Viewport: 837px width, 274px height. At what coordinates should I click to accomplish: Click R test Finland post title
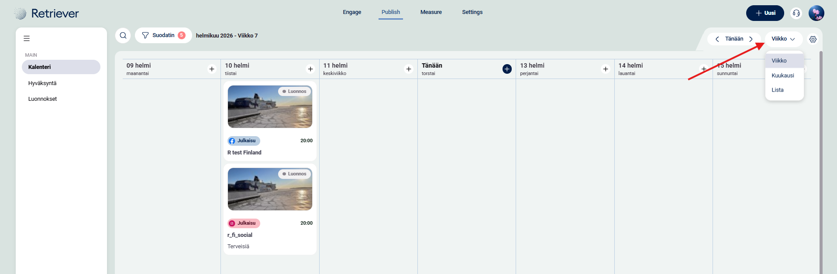click(x=245, y=152)
